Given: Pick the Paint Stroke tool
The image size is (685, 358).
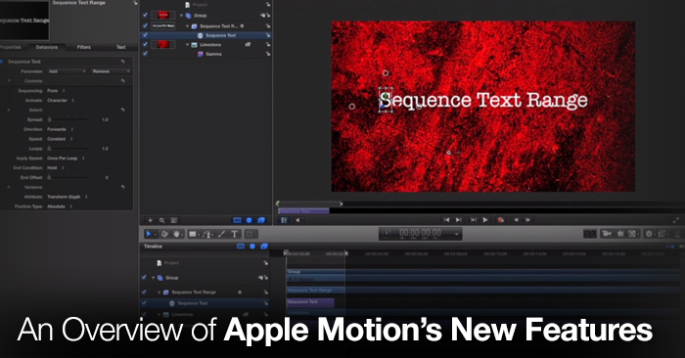Looking at the screenshot, I should click(x=221, y=234).
